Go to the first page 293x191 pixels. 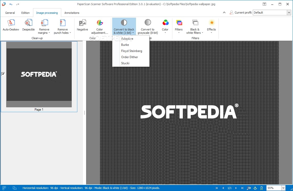[x=217, y=188]
